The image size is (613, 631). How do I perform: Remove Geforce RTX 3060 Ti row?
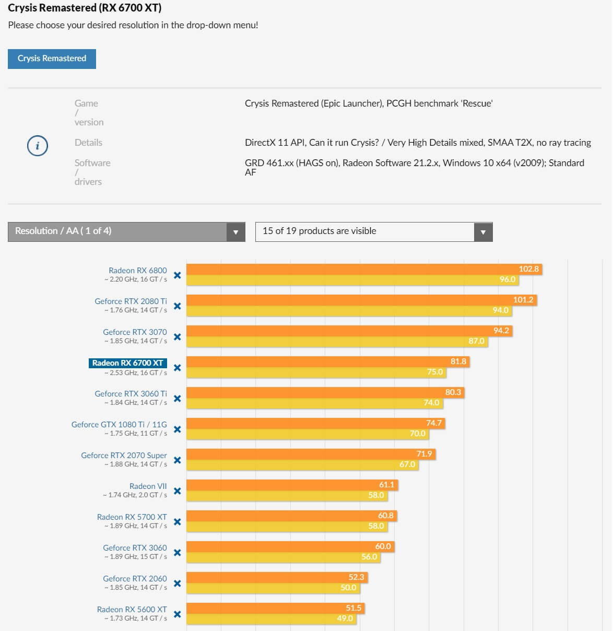tap(177, 399)
